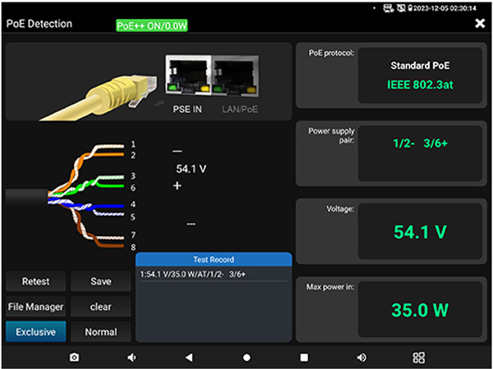Tap the circular home navigation icon
The height and width of the screenshot is (369, 493).
pos(246,358)
